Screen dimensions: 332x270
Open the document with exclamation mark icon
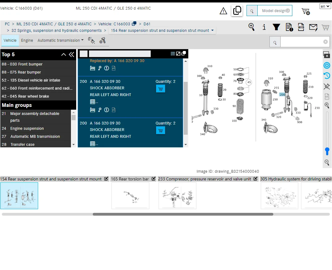(x=289, y=27)
